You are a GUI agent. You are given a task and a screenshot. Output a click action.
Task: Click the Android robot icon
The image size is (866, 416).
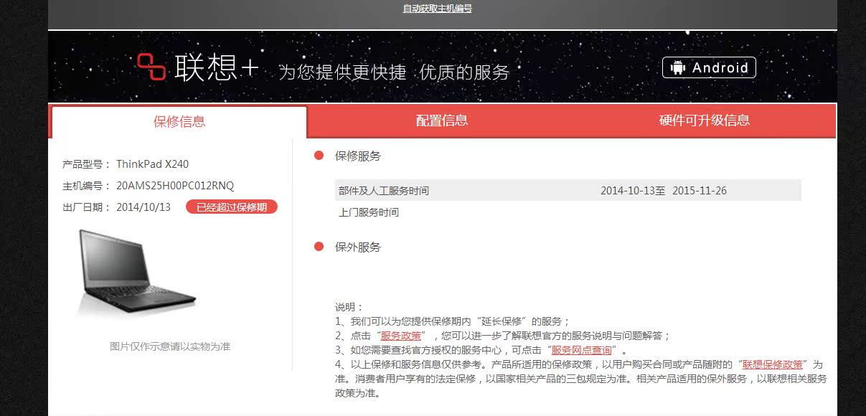pos(677,67)
